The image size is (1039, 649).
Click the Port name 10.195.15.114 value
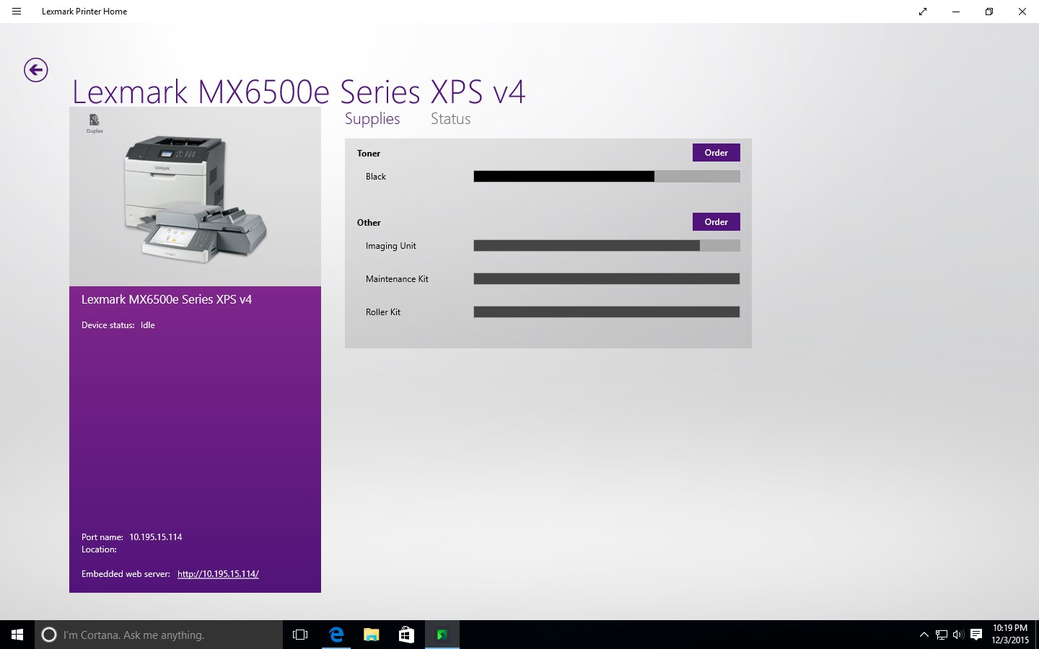coord(156,537)
